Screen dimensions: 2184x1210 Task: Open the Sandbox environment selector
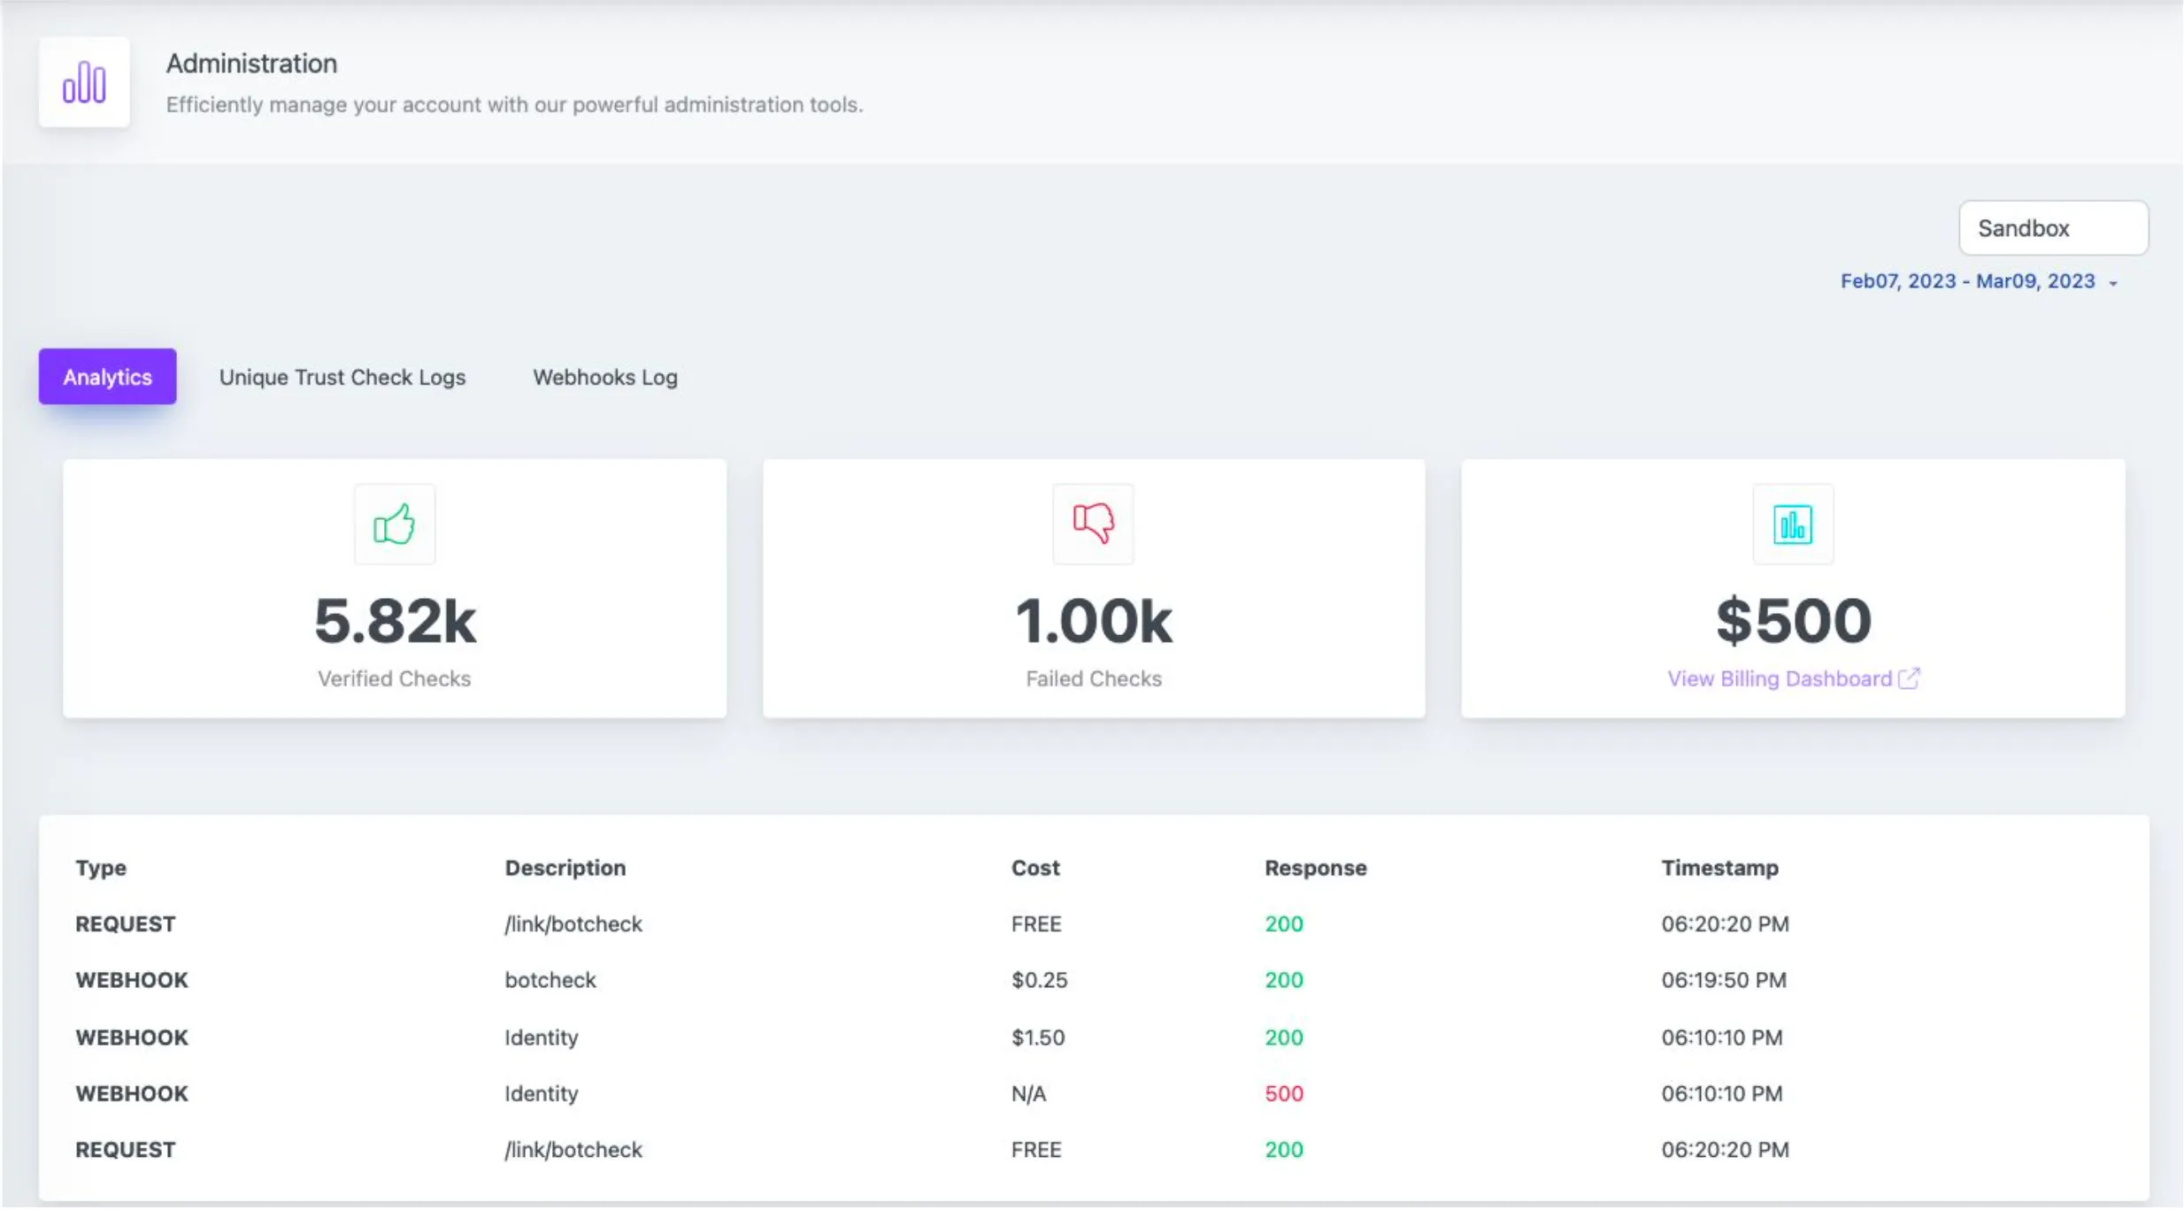click(2052, 227)
